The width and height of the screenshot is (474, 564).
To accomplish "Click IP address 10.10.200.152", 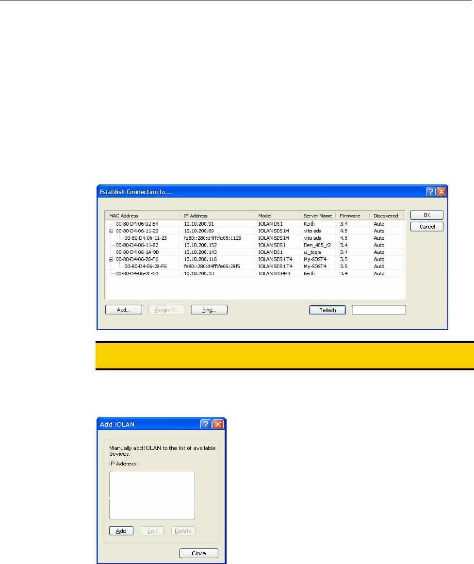I will pyautogui.click(x=200, y=245).
